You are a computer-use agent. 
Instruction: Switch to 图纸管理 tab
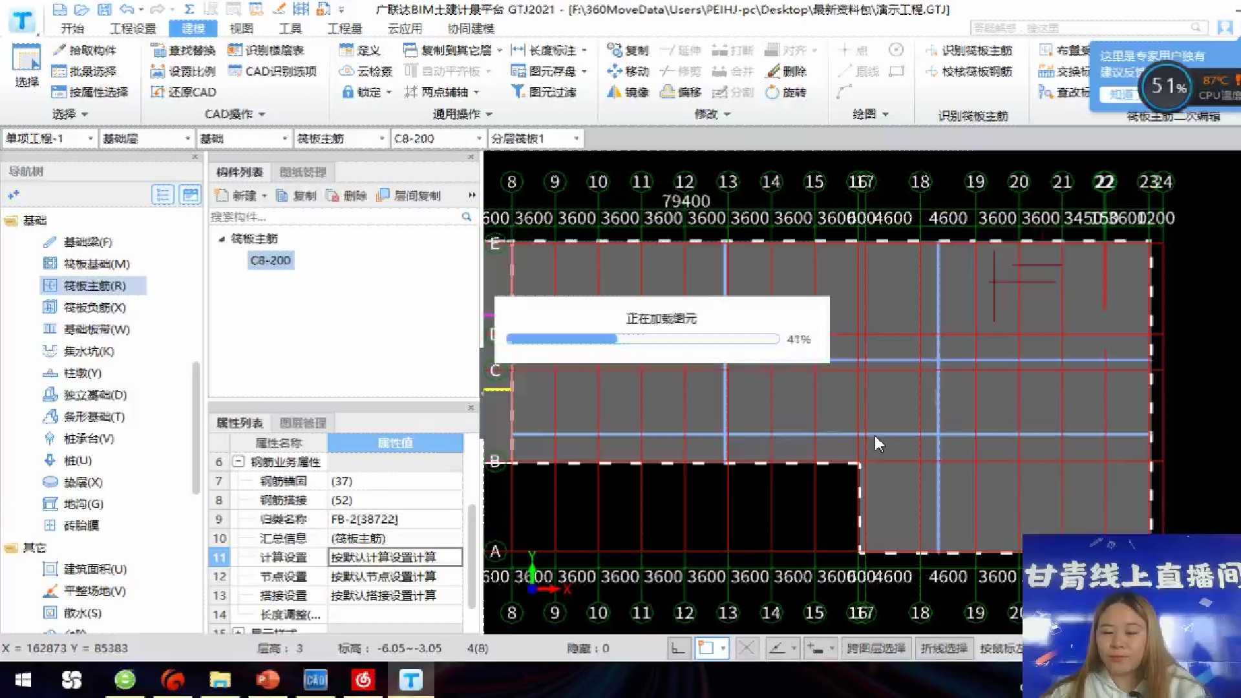[x=302, y=172]
